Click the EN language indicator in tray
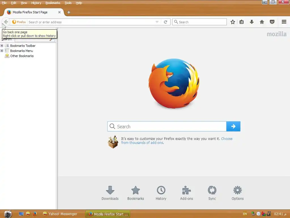 tap(245, 214)
